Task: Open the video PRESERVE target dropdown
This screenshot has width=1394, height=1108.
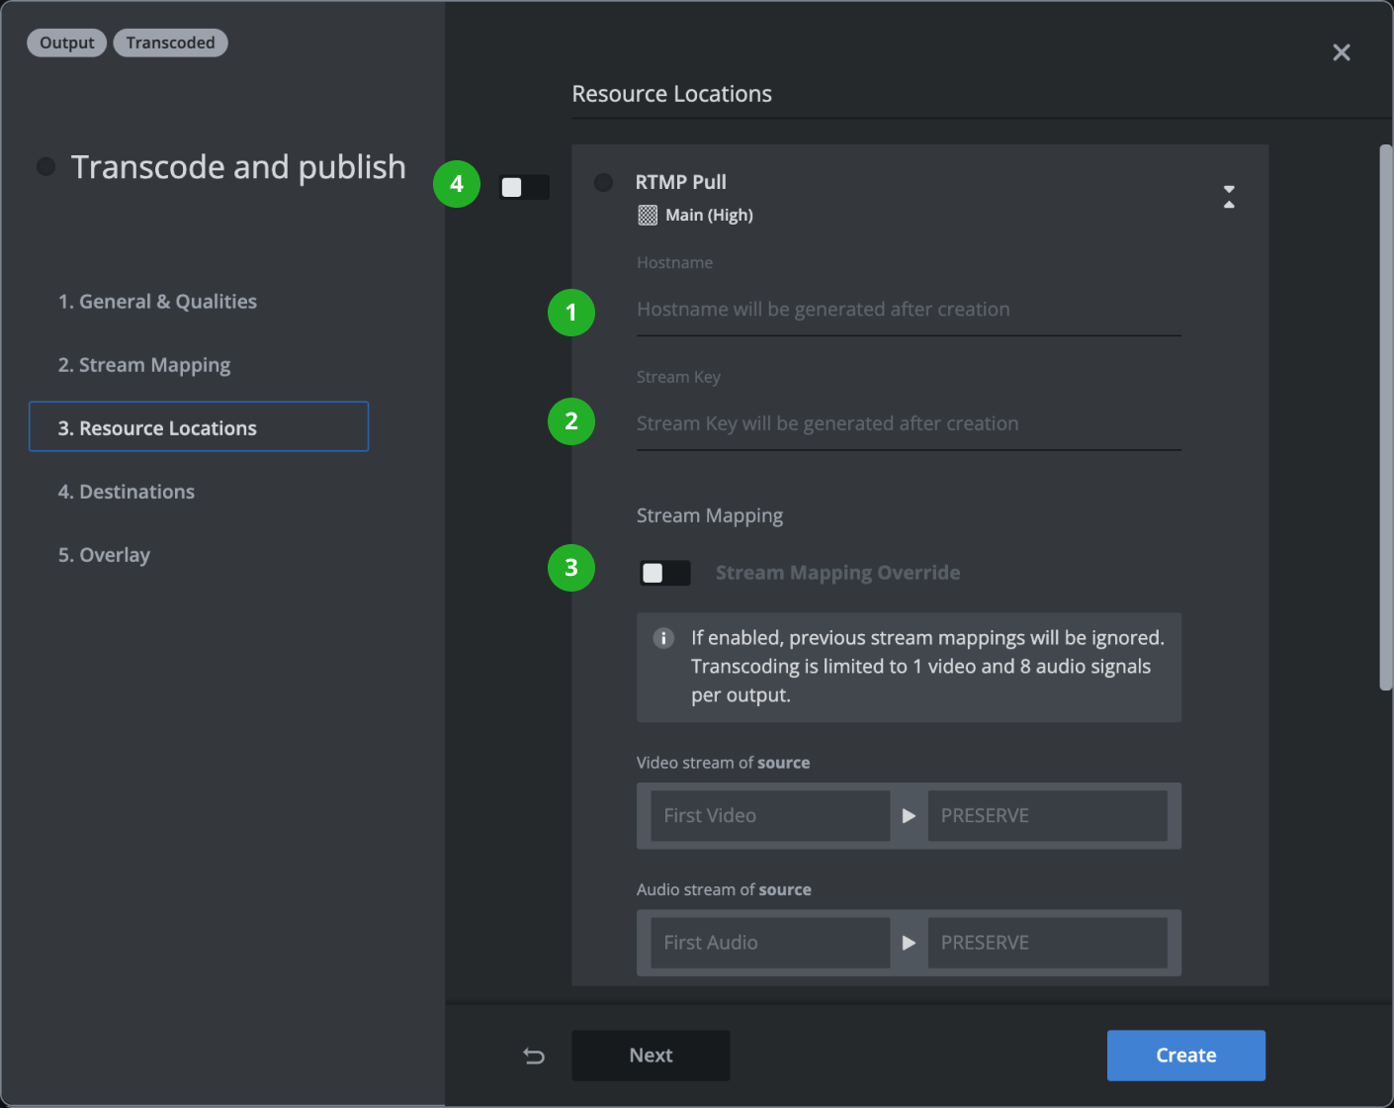Action: tap(1046, 816)
